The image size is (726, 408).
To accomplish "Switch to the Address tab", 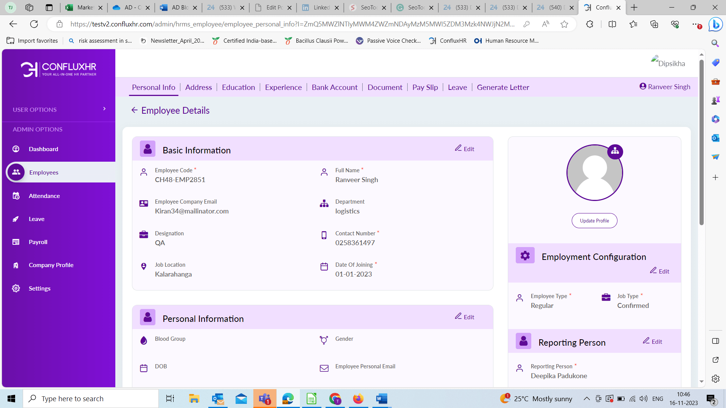I will point(198,87).
